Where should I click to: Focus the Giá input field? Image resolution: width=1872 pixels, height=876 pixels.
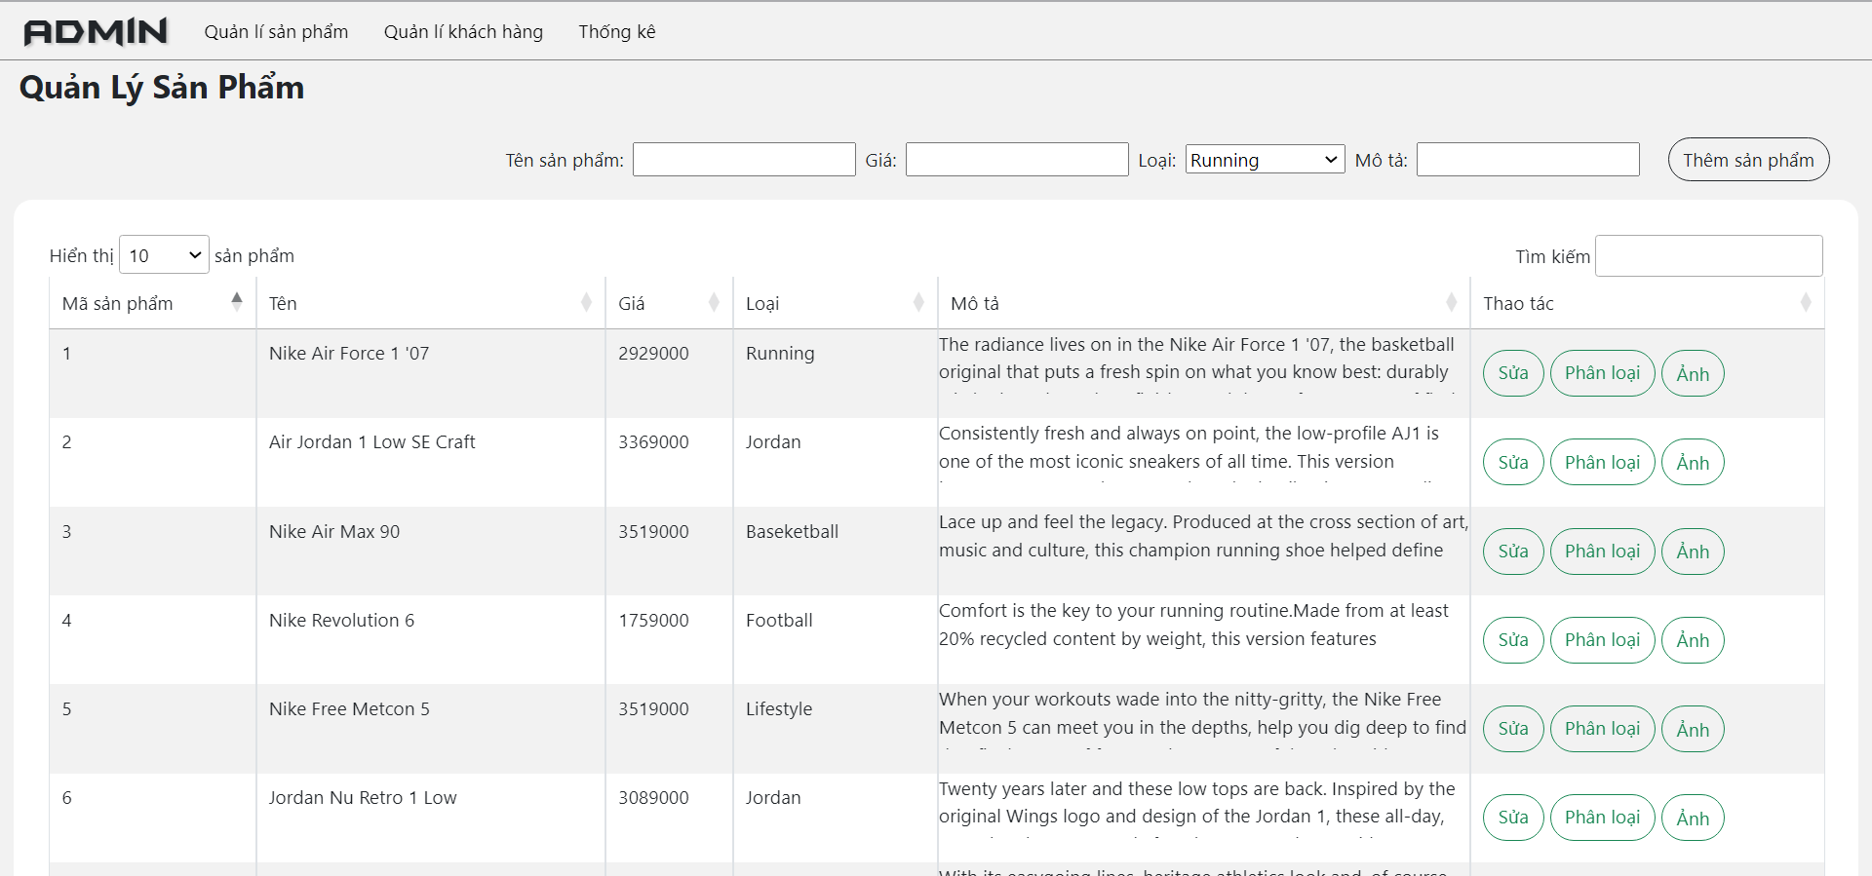[x=1017, y=160]
